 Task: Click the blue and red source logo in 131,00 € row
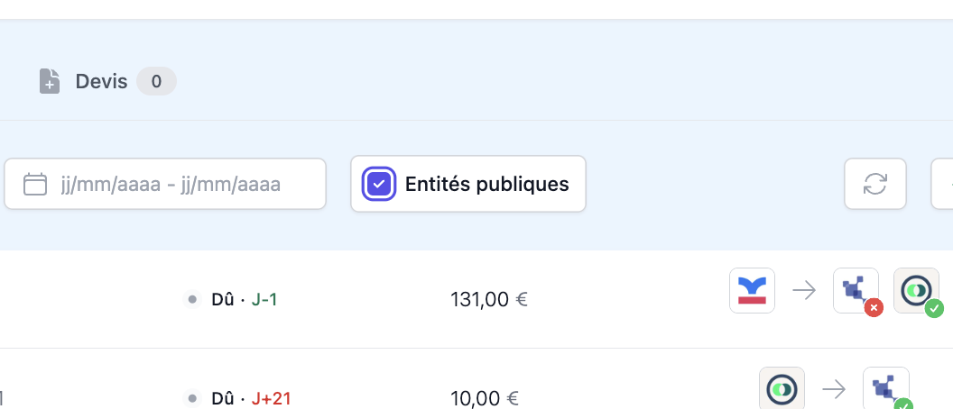point(752,291)
